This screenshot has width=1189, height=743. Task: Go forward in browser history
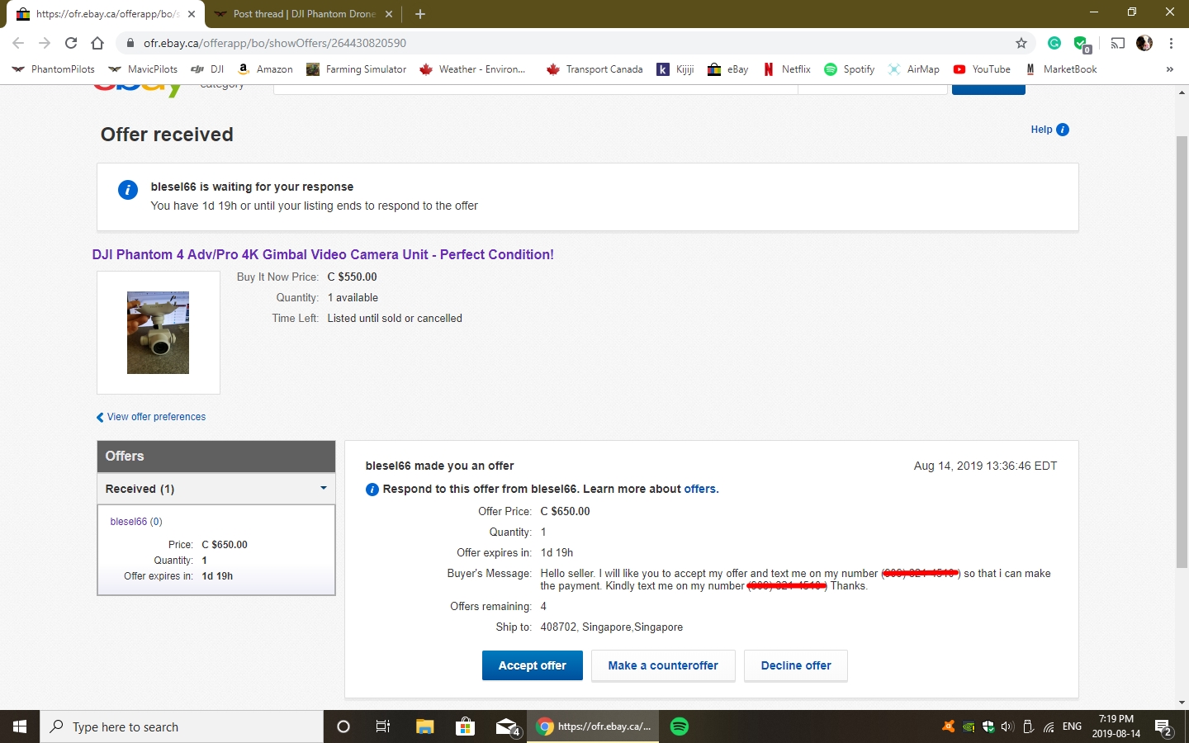click(45, 43)
